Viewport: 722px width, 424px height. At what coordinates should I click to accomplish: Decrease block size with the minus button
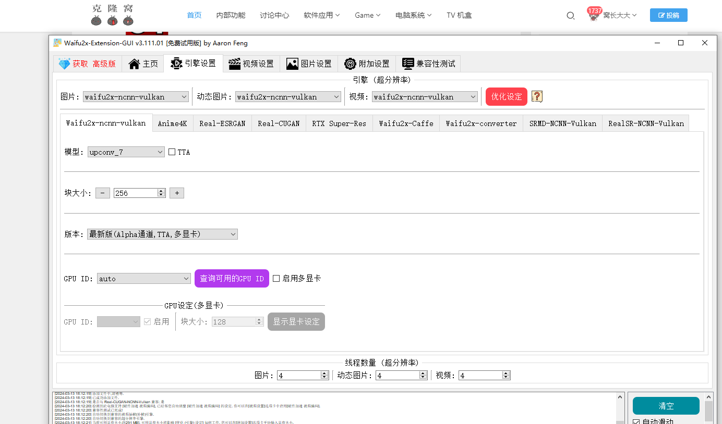tap(102, 193)
